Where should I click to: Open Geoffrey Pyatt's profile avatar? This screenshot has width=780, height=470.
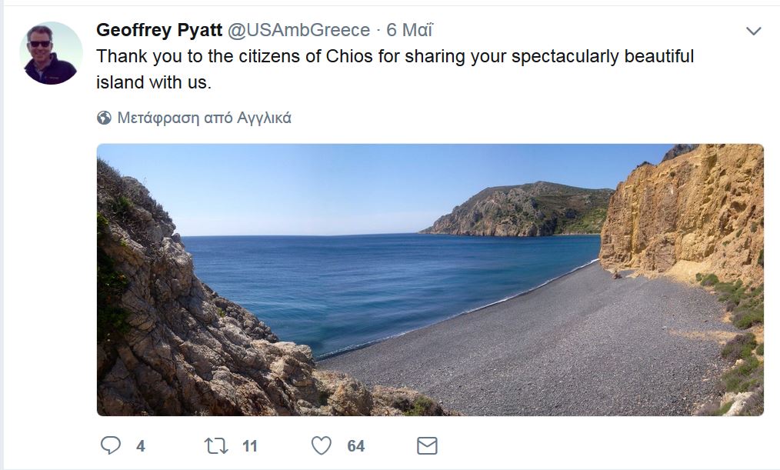pyautogui.click(x=52, y=53)
